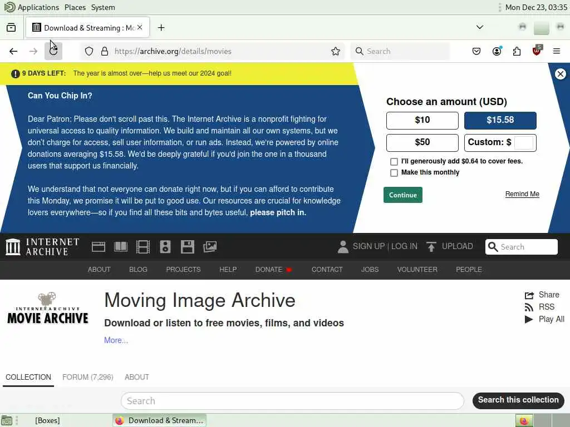Viewport: 570px width, 427px height.
Task: Click the Firefox toolbar Search field
Action: tap(400, 51)
